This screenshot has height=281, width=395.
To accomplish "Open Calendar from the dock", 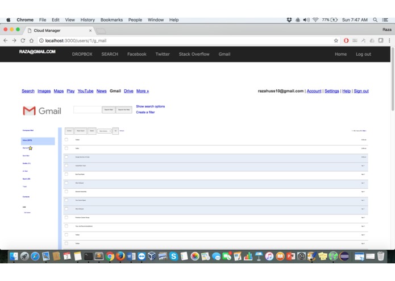I will click(x=67, y=257).
